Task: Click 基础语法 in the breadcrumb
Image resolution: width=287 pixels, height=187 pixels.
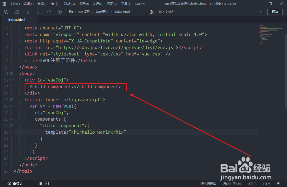Action: 102,12
